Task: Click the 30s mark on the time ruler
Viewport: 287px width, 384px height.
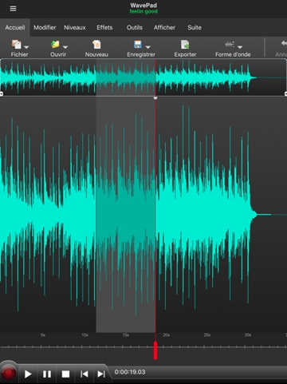Action: (x=248, y=335)
